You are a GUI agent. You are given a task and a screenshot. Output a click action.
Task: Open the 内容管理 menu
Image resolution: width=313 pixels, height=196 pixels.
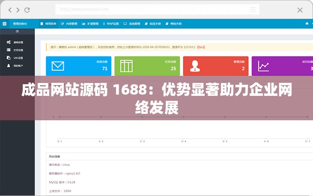coord(69,24)
